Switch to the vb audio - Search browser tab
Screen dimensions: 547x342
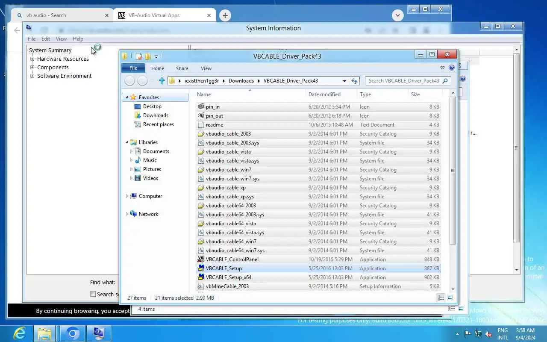click(62, 15)
